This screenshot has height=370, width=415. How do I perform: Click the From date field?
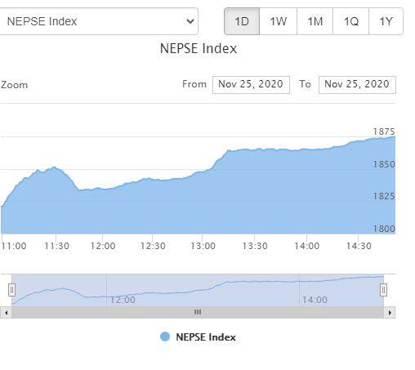[x=251, y=85]
